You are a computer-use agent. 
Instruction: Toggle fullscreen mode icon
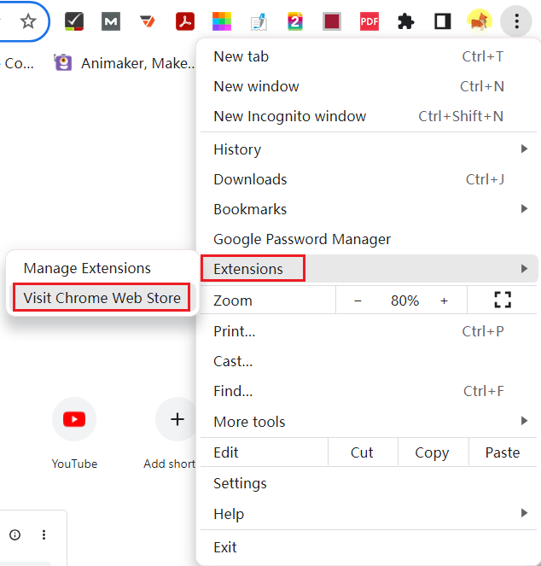503,300
